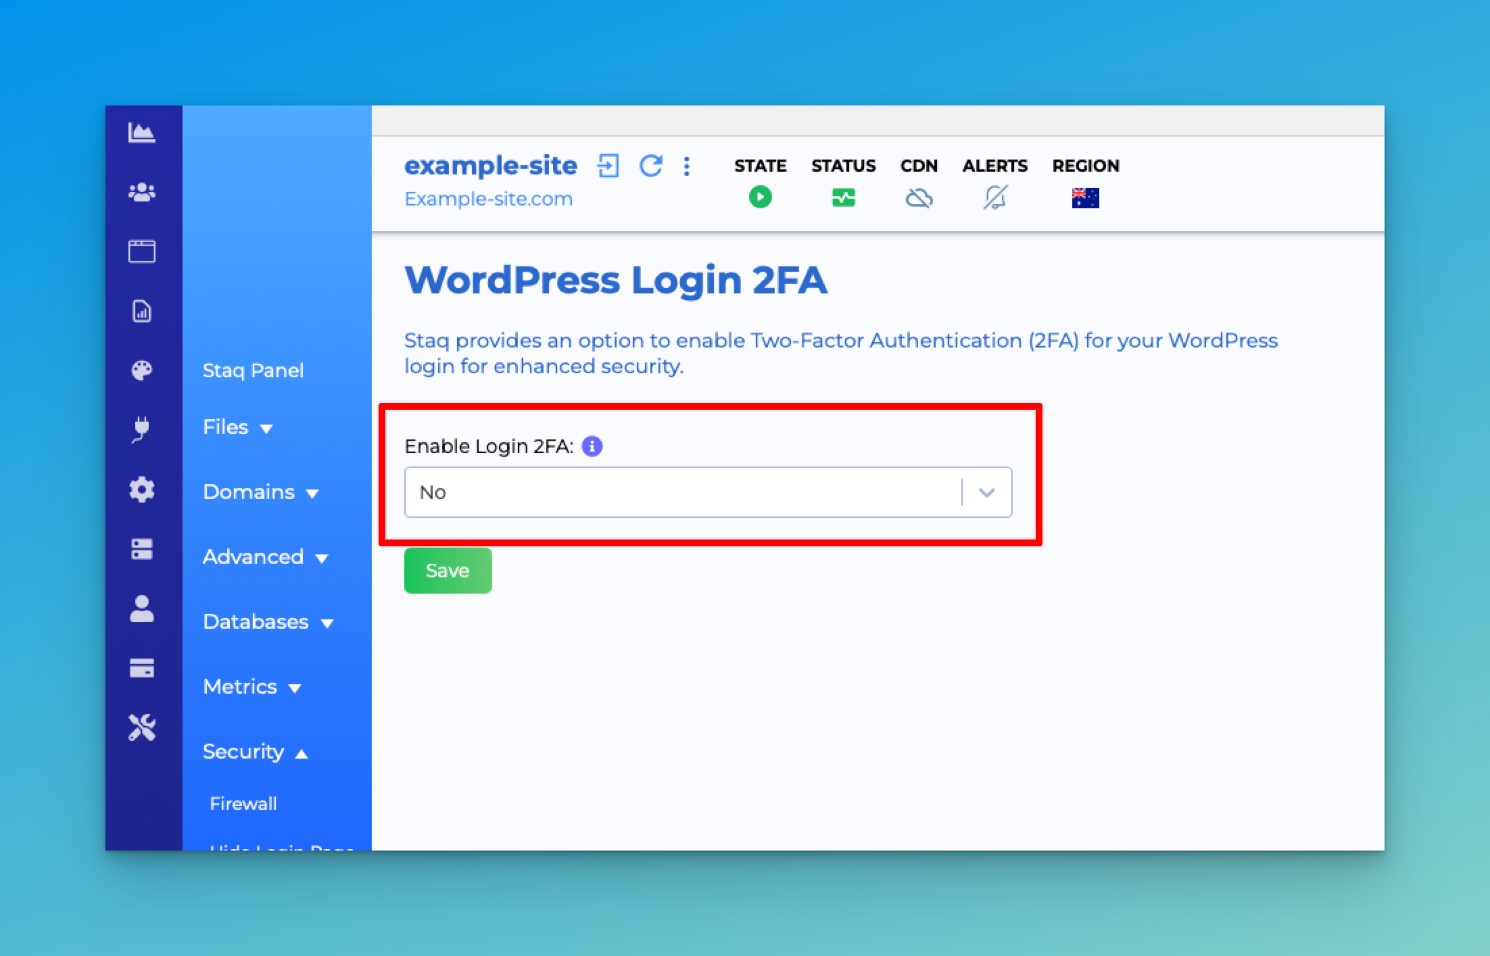
Task: Click the REGION column label
Action: coord(1086,166)
